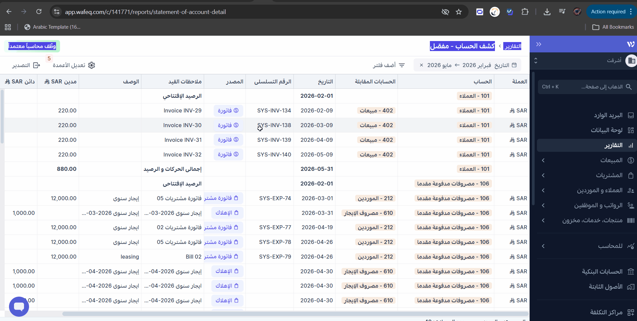
Task: Click the الرقم التسلسلي column header
Action: (x=269, y=81)
